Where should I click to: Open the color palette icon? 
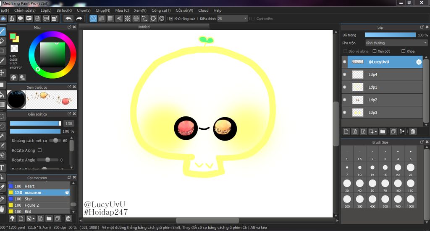click(x=14, y=78)
